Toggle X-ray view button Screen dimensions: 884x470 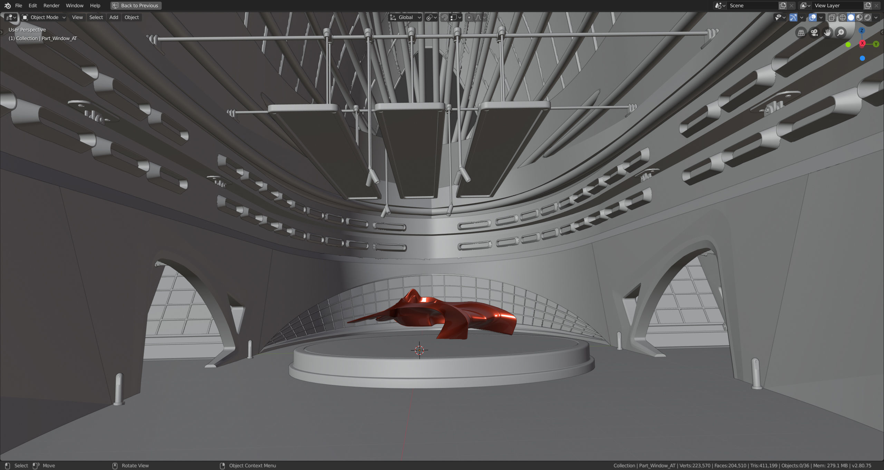(832, 17)
